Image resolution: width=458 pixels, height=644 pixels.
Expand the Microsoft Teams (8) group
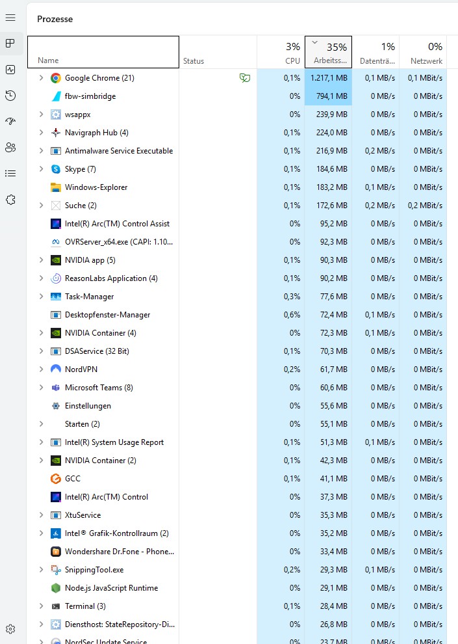(41, 387)
